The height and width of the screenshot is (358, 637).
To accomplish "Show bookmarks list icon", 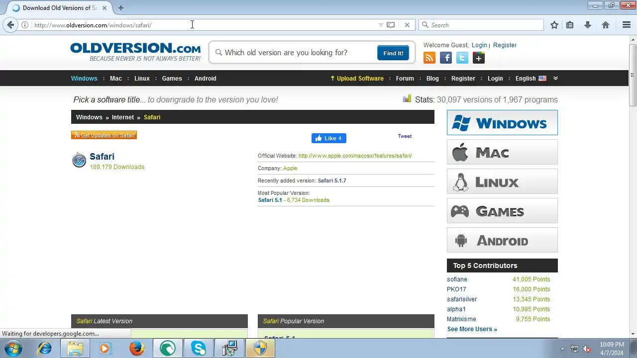I will [x=570, y=25].
